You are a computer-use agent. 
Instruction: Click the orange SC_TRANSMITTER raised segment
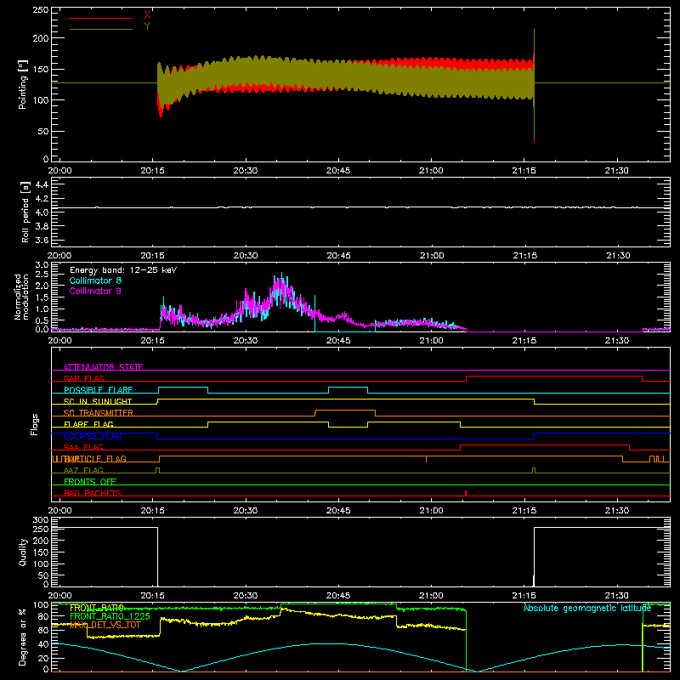345,411
